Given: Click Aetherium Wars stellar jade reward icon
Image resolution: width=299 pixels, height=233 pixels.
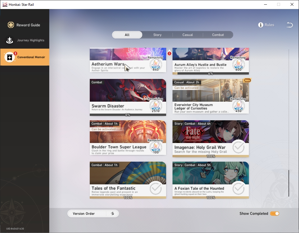Looking at the screenshot, I should (x=156, y=65).
